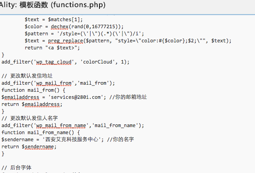Click the line '$text = $matches[1];'
This screenshot has width=255, height=173.
pyautogui.click(x=53, y=19)
